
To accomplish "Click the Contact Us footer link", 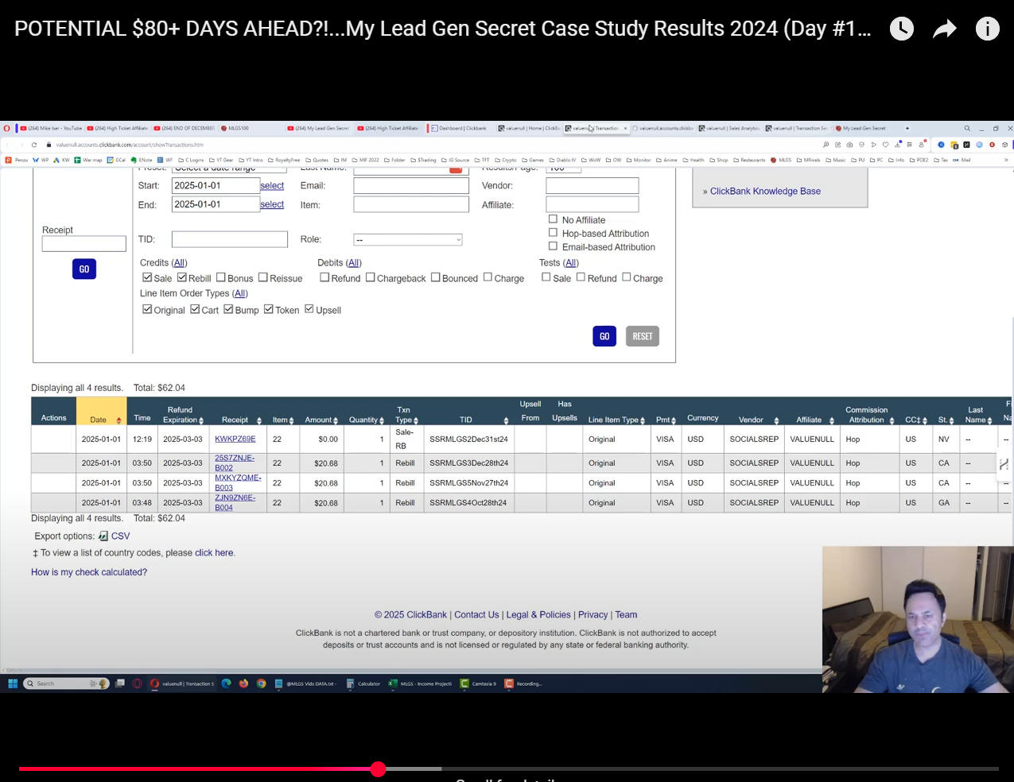I will click(x=476, y=615).
